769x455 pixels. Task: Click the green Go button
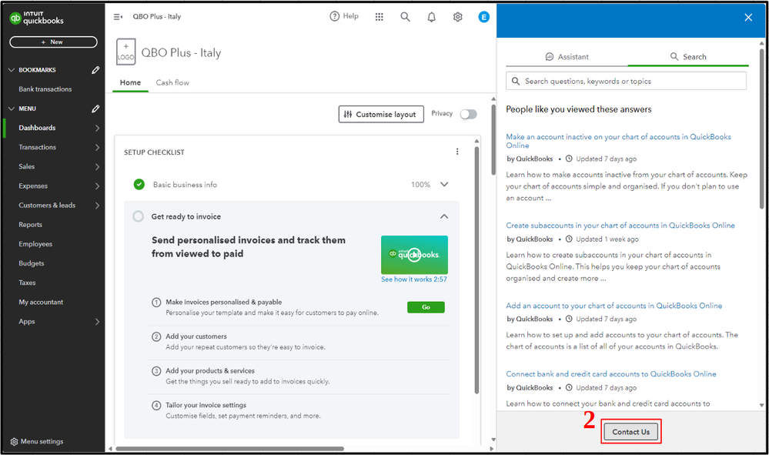tap(426, 307)
